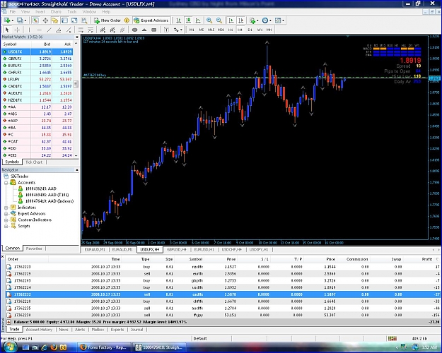Screen dimensions: 442x353
Task: Switch chart to bar chart mode
Action: click(x=178, y=20)
